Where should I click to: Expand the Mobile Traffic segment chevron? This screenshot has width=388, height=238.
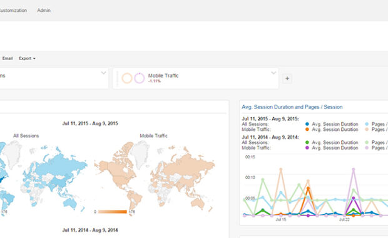point(273,73)
